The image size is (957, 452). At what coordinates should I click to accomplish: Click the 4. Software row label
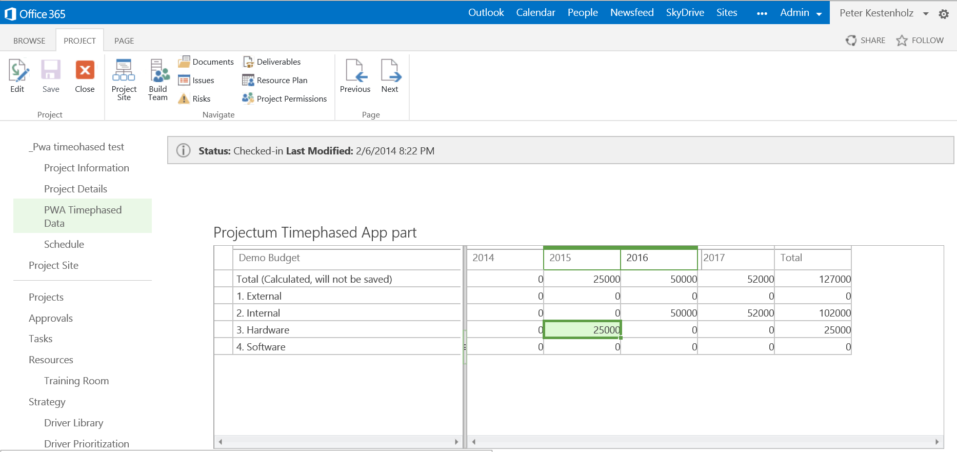click(x=347, y=347)
